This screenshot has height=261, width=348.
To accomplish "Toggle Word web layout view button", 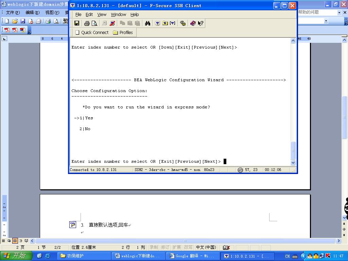I will coord(9,241).
